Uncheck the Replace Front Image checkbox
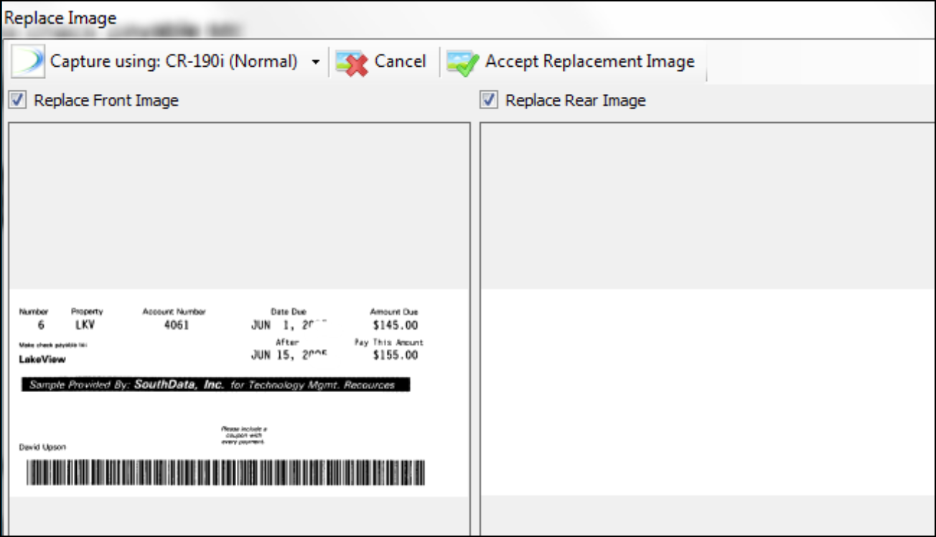 [x=17, y=100]
